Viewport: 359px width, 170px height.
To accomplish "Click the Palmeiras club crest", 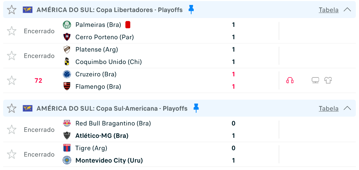I will (67, 25).
